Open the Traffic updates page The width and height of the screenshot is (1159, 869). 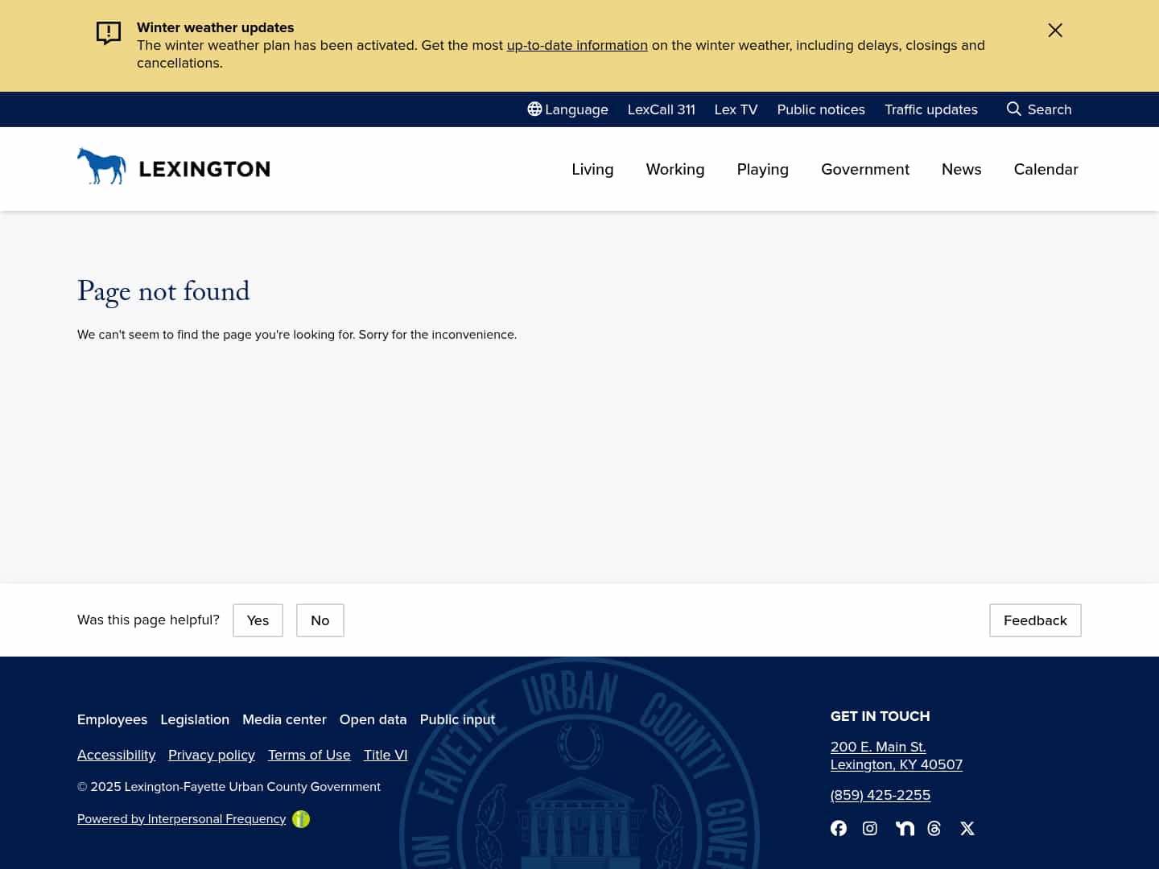931,109
